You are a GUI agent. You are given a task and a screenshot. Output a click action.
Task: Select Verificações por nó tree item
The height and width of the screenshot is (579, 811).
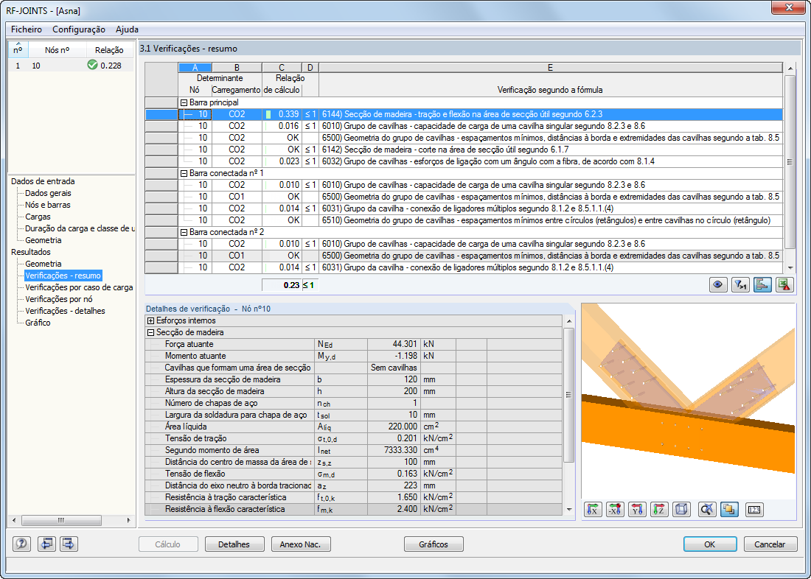59,299
